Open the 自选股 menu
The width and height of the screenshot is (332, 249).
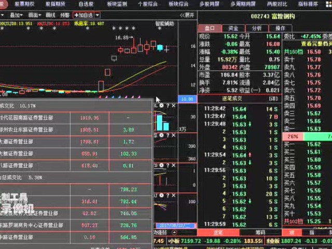point(86,4)
